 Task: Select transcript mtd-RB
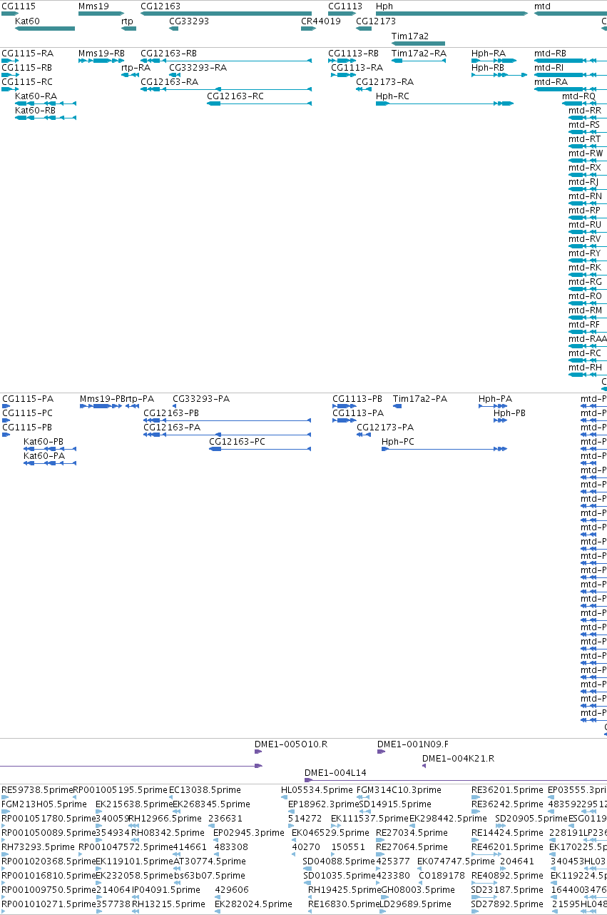[550, 54]
